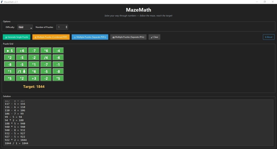Screen dimensions: 277x149
Task: Minimize the MazeMath window
Action: [257, 2]
